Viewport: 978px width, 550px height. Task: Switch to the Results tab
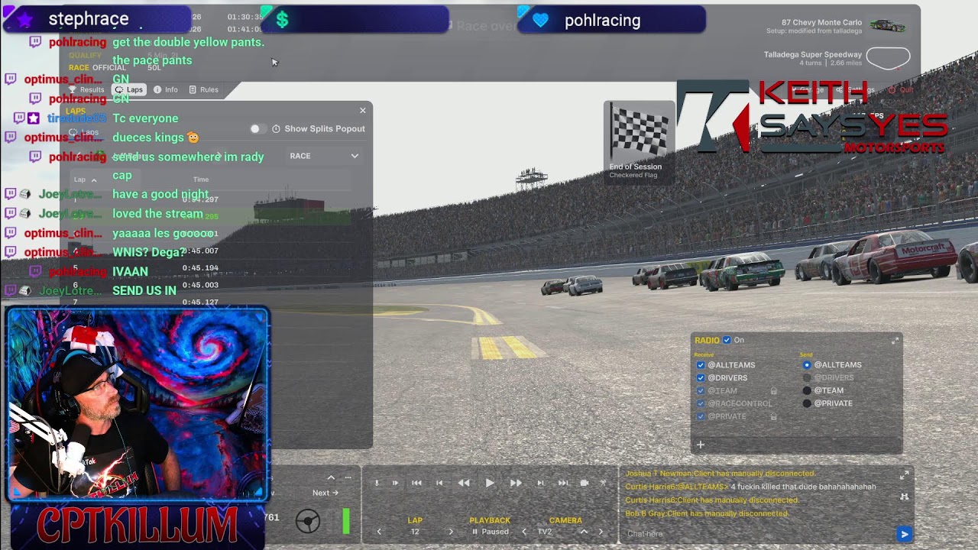pos(86,89)
